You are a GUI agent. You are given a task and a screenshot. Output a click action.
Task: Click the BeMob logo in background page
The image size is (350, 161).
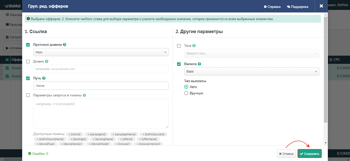click(x=12, y=6)
